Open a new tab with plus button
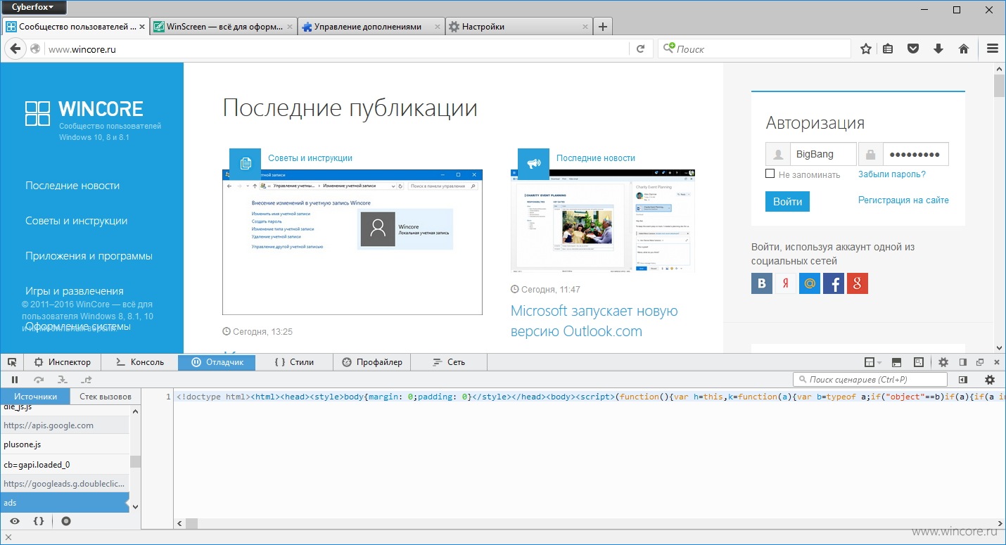Image resolution: width=1006 pixels, height=545 pixels. (x=602, y=27)
